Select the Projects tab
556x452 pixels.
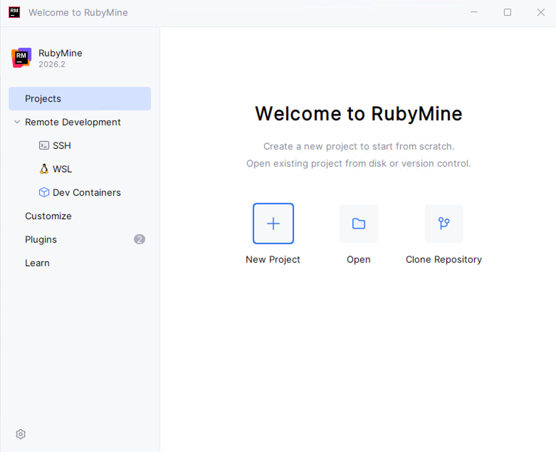[x=80, y=99]
